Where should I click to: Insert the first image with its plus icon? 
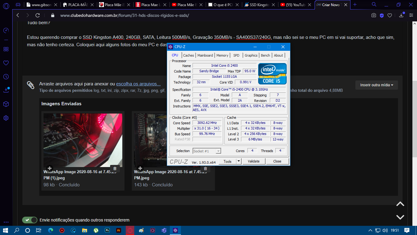[x=50, y=168]
